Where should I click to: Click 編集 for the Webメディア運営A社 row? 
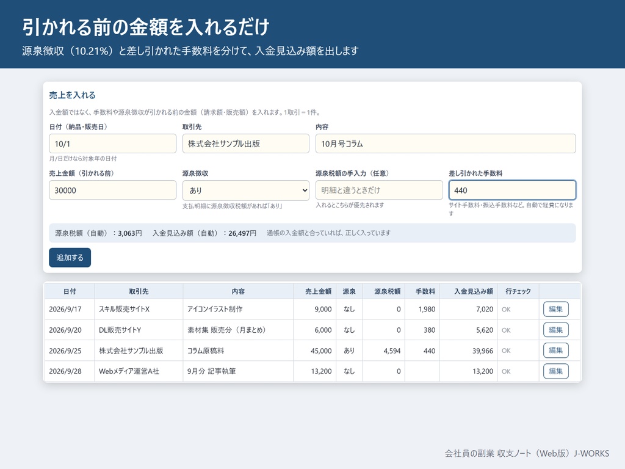[555, 371]
